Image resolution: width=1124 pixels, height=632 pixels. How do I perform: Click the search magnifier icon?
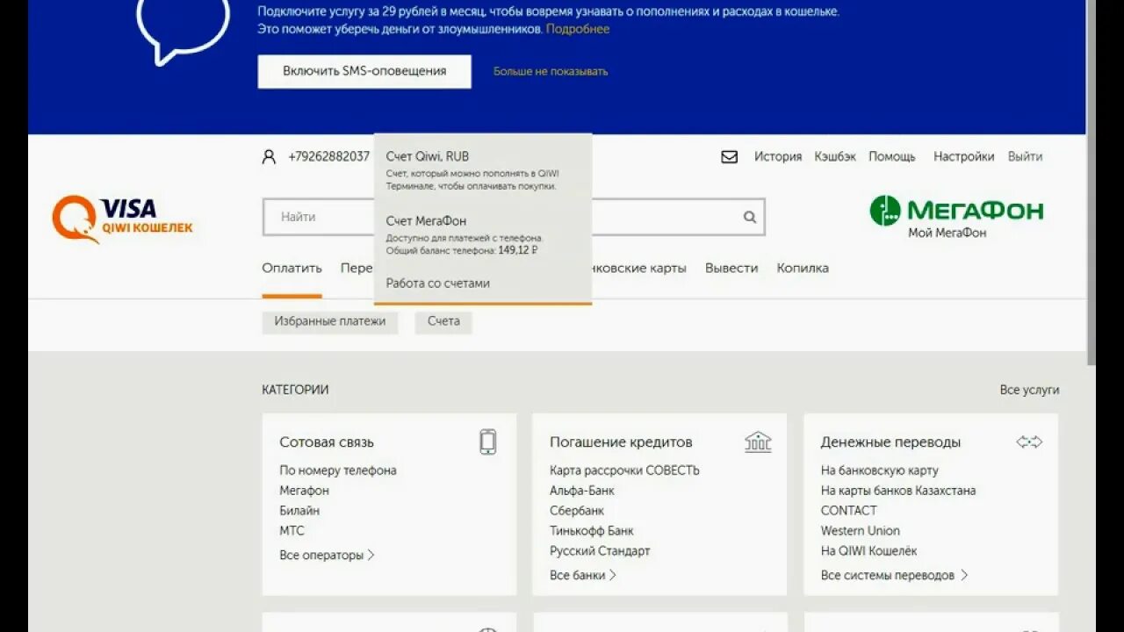[750, 217]
